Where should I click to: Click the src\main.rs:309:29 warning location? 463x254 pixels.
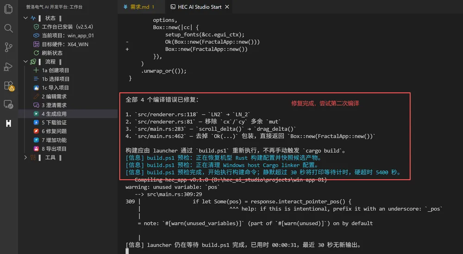[175, 194]
